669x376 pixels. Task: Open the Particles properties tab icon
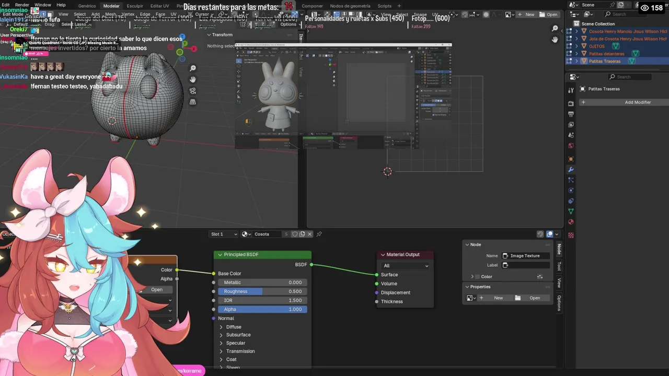(x=571, y=180)
